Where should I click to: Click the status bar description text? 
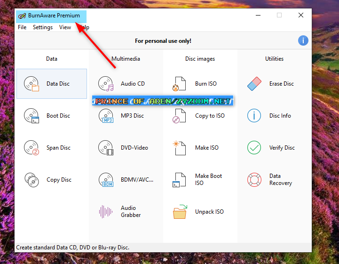point(72,248)
